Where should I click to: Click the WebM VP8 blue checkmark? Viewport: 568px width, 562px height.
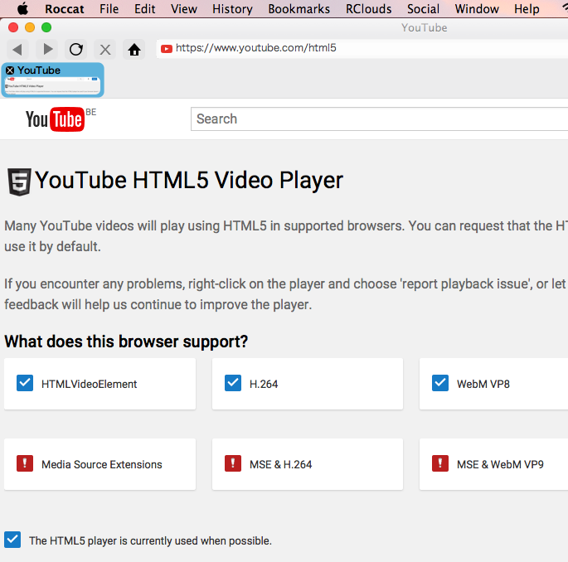click(x=440, y=383)
